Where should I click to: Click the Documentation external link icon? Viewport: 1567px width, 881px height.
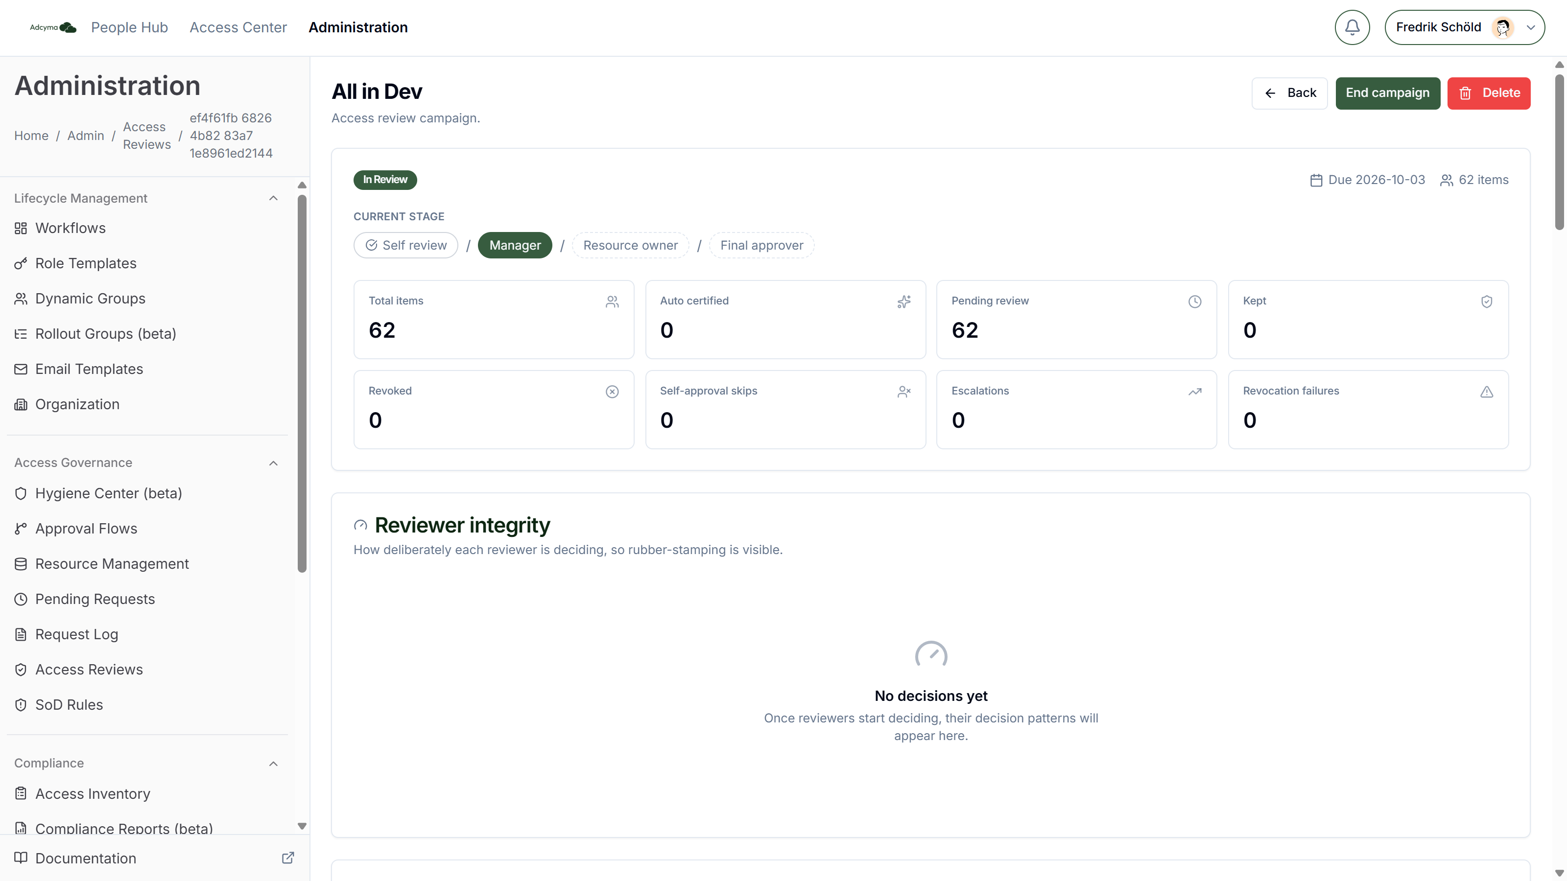click(288, 858)
